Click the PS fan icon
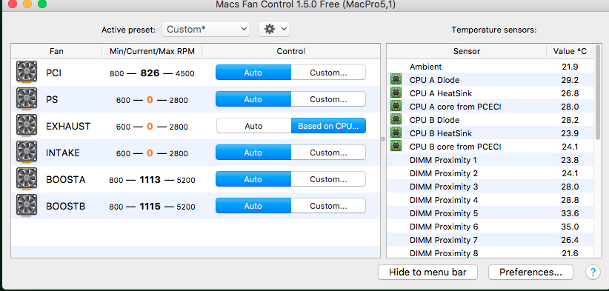The height and width of the screenshot is (291, 609). point(27,99)
